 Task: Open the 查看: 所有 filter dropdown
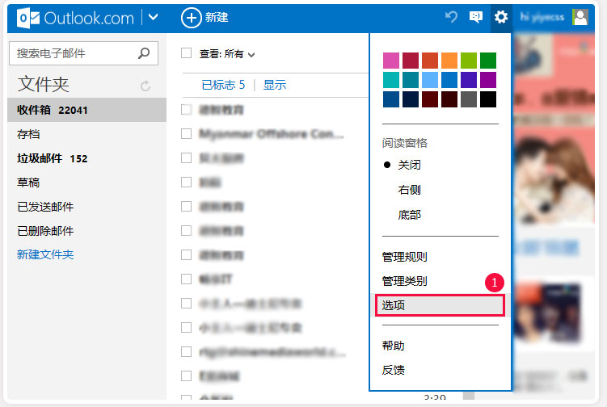pos(227,54)
